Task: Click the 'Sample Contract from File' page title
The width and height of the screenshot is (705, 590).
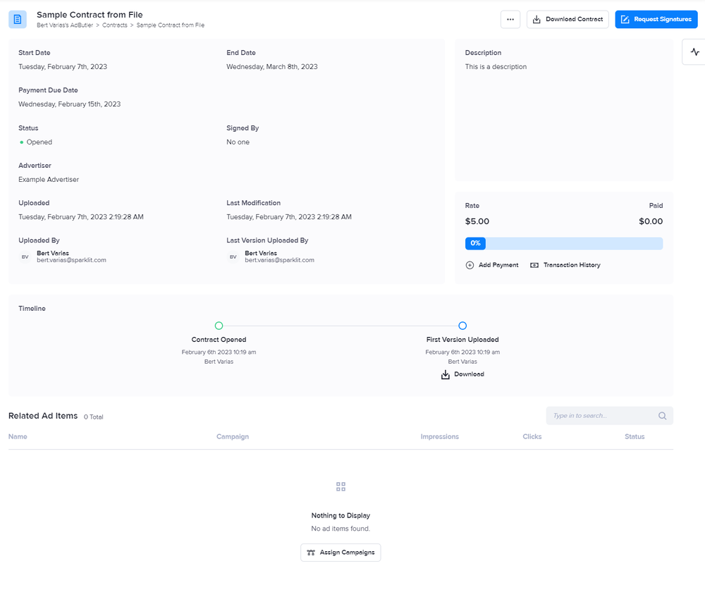Action: 90,15
